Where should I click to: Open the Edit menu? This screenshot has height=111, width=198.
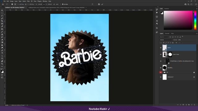(8, 1)
